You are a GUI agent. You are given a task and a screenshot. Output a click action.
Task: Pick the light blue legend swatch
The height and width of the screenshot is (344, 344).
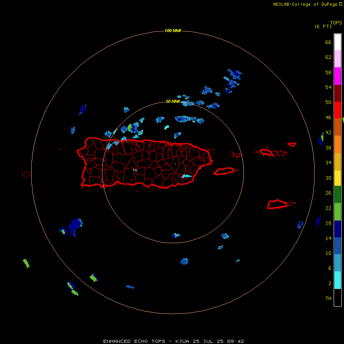[x=338, y=263]
